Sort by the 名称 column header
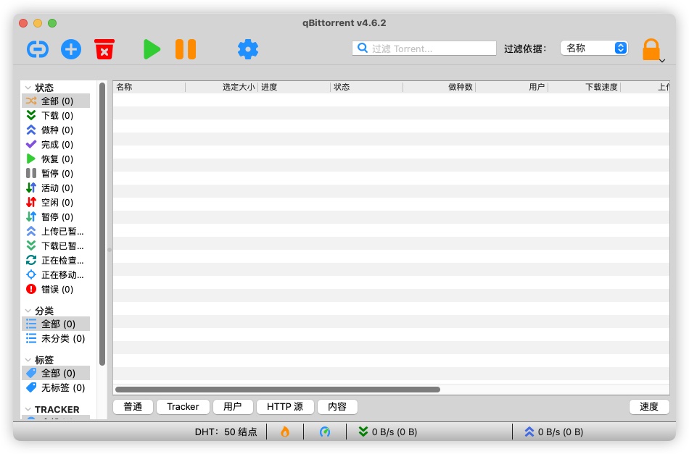The width and height of the screenshot is (689, 454). pos(149,87)
